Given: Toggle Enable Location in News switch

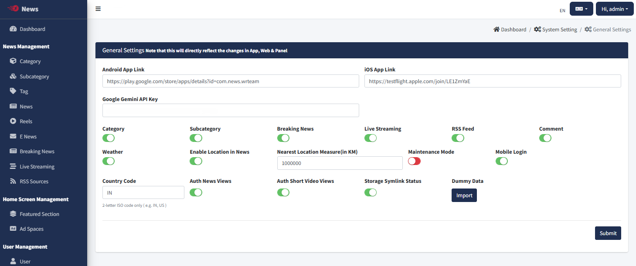Looking at the screenshot, I should coord(196,161).
